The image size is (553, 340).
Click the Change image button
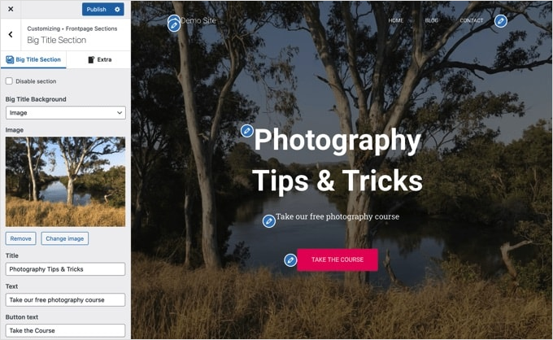click(65, 238)
